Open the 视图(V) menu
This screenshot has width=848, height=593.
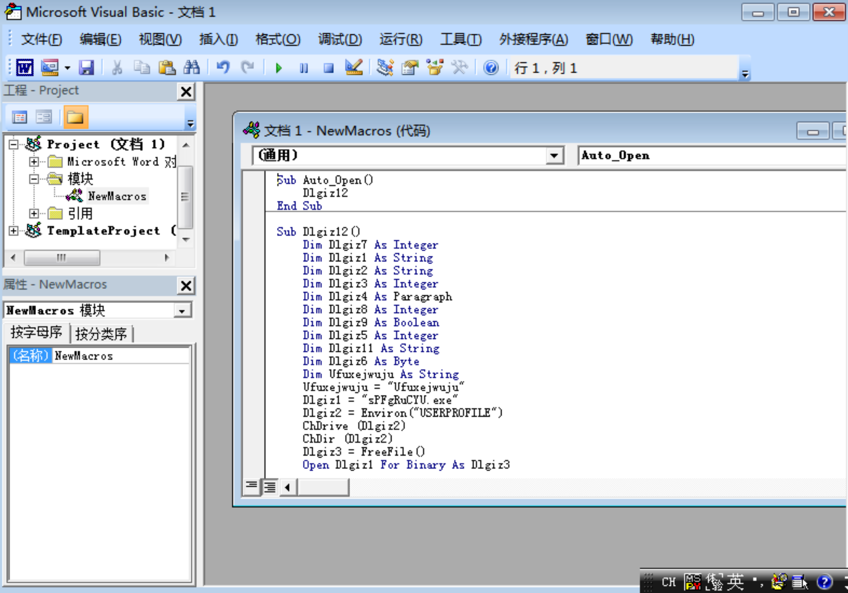(160, 39)
